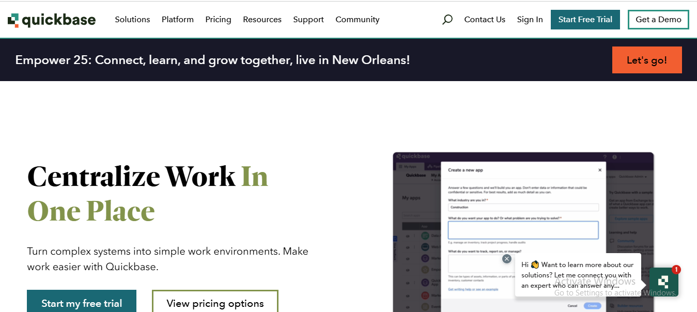
Task: Click Start my free trial button
Action: (x=82, y=302)
